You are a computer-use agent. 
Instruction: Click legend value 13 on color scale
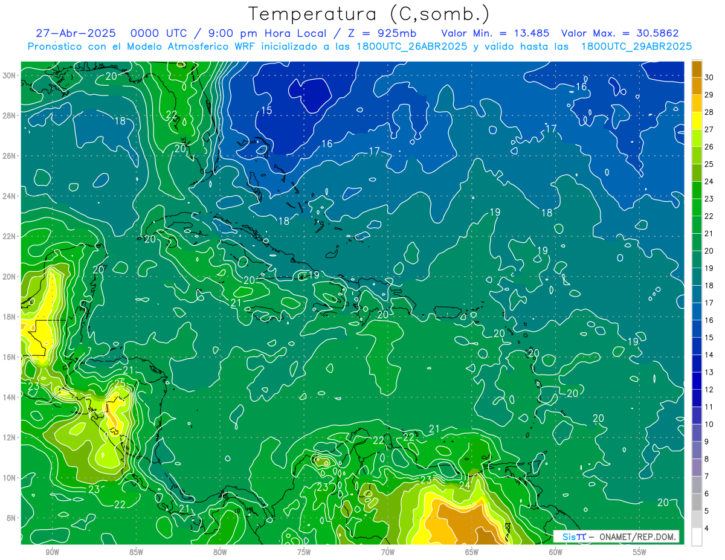click(x=709, y=372)
